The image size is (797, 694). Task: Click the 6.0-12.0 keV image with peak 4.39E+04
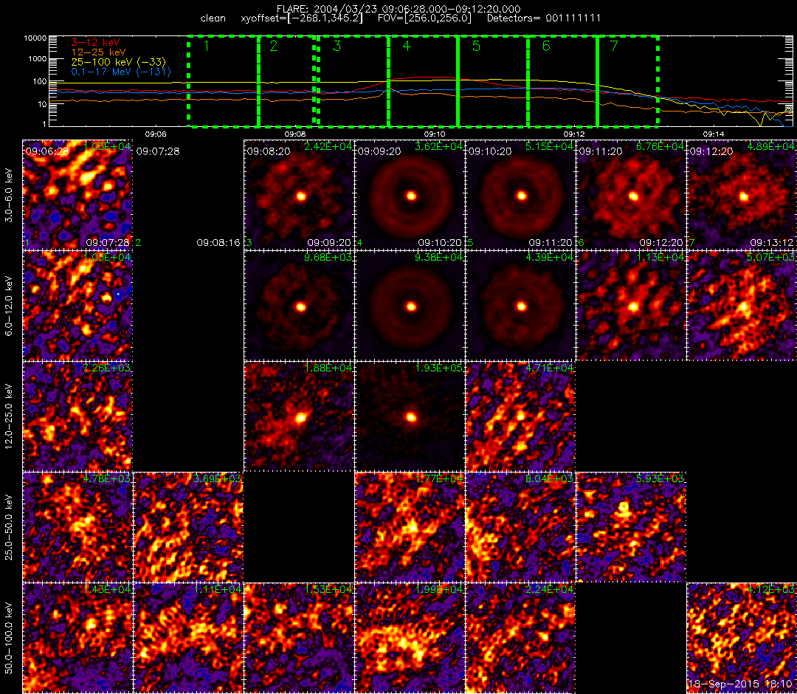click(x=520, y=306)
